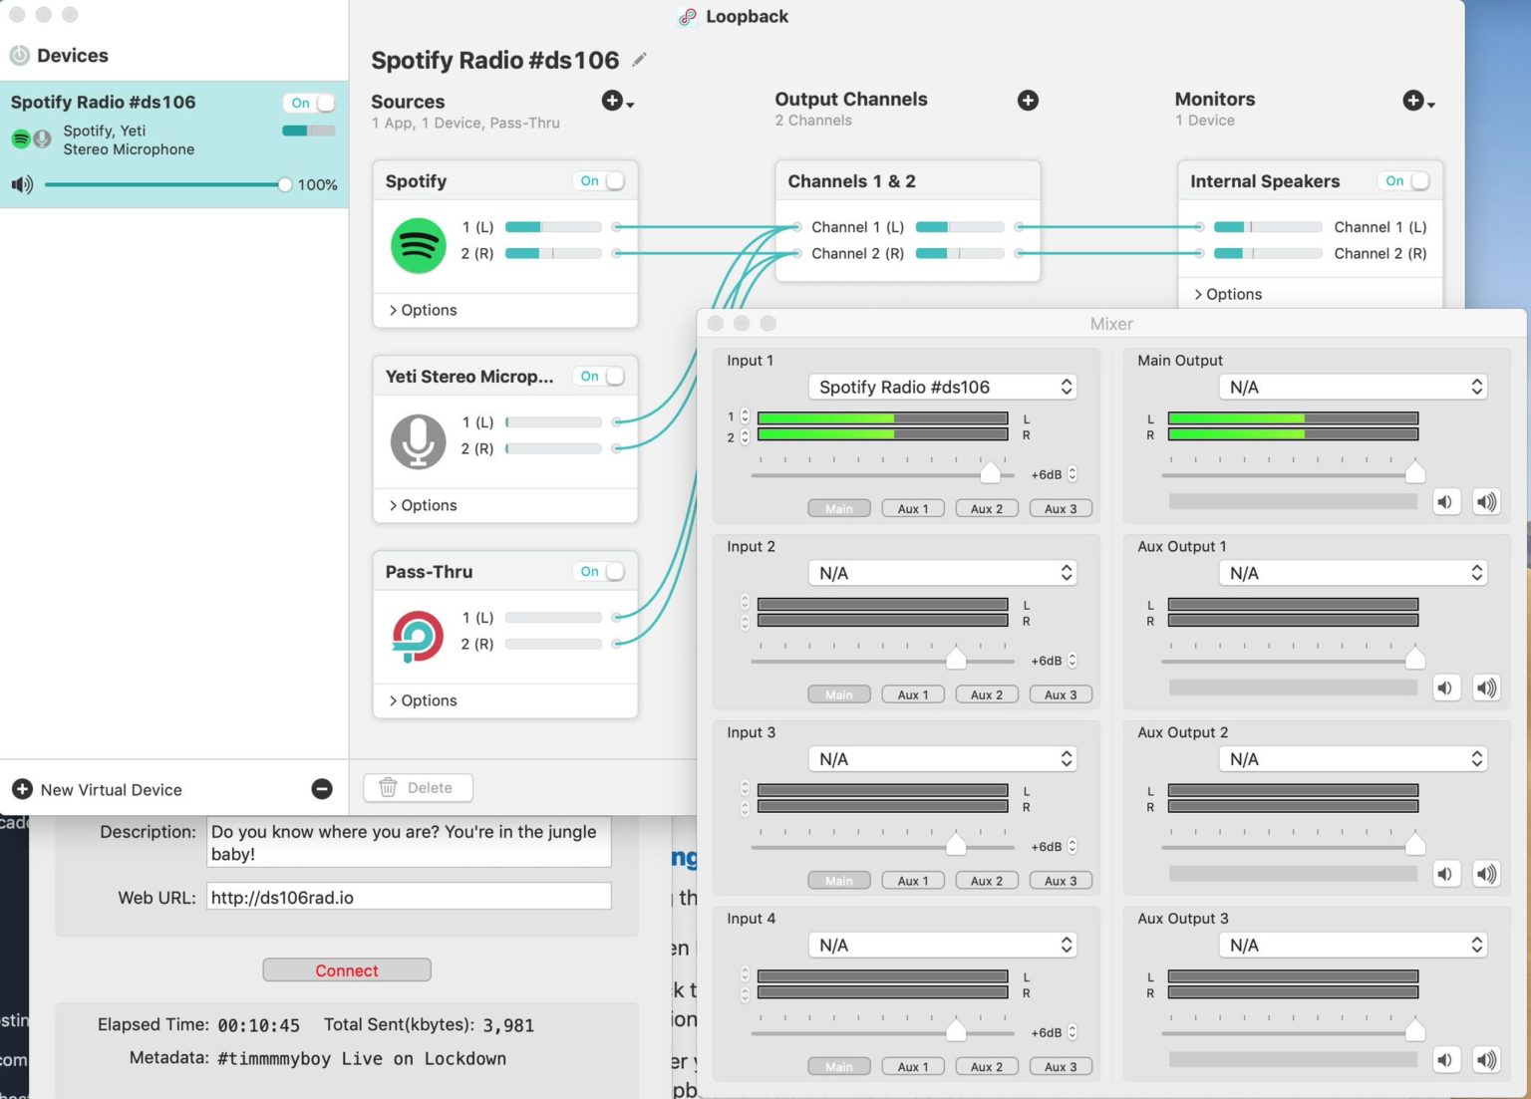Click the Input 1 channel 1 stepper
The width and height of the screenshot is (1531, 1099).
745,415
